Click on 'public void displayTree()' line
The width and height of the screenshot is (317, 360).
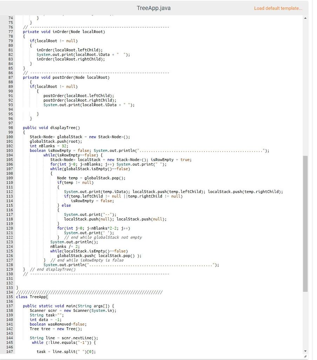pyautogui.click(x=51, y=128)
